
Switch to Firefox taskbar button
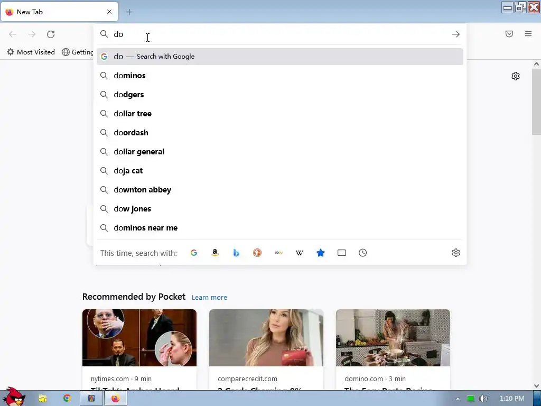[x=116, y=399]
